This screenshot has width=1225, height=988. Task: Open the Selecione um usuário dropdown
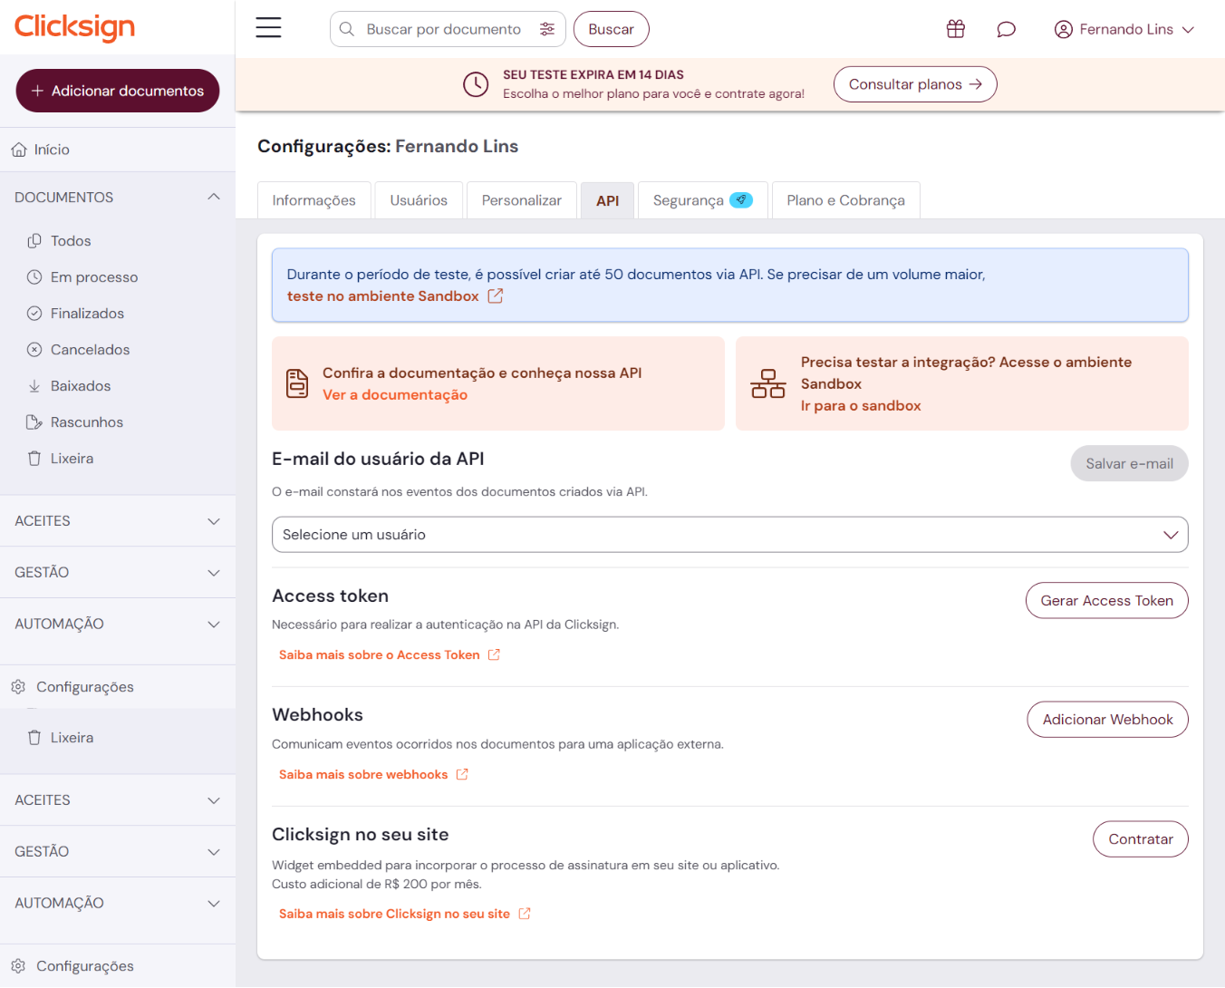pos(729,535)
